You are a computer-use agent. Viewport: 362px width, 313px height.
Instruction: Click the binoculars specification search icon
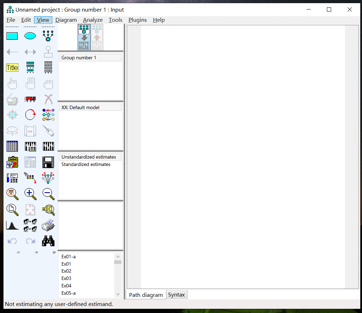pos(48,241)
